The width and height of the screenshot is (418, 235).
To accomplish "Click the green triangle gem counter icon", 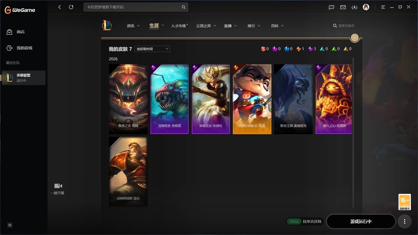I will (334, 49).
